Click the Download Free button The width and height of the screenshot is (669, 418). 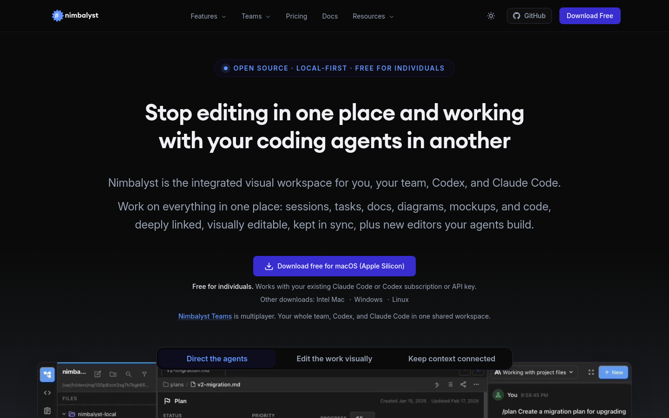(x=590, y=16)
